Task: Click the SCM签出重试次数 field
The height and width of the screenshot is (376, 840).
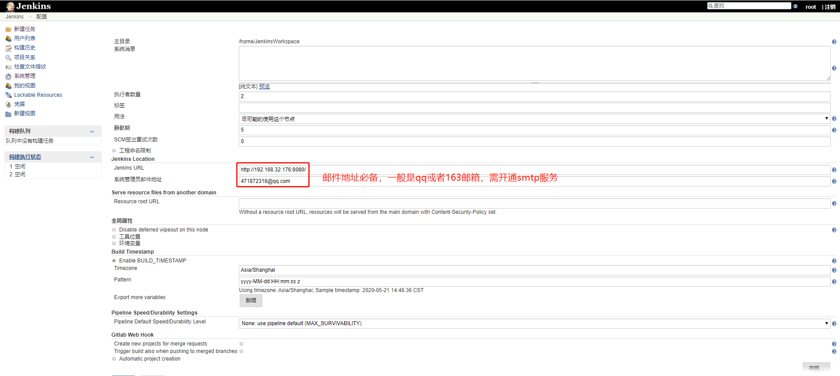Action: coord(534,141)
